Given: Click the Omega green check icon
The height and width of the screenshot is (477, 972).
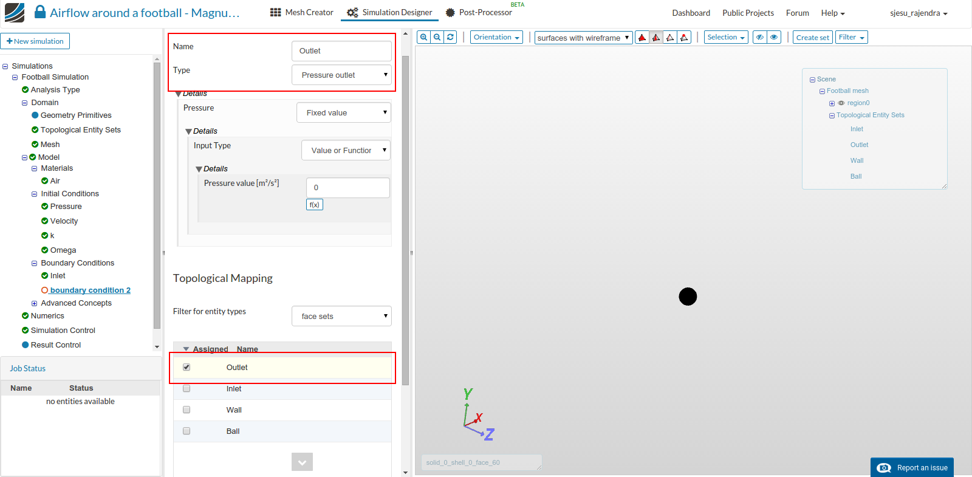Looking at the screenshot, I should pyautogui.click(x=44, y=250).
